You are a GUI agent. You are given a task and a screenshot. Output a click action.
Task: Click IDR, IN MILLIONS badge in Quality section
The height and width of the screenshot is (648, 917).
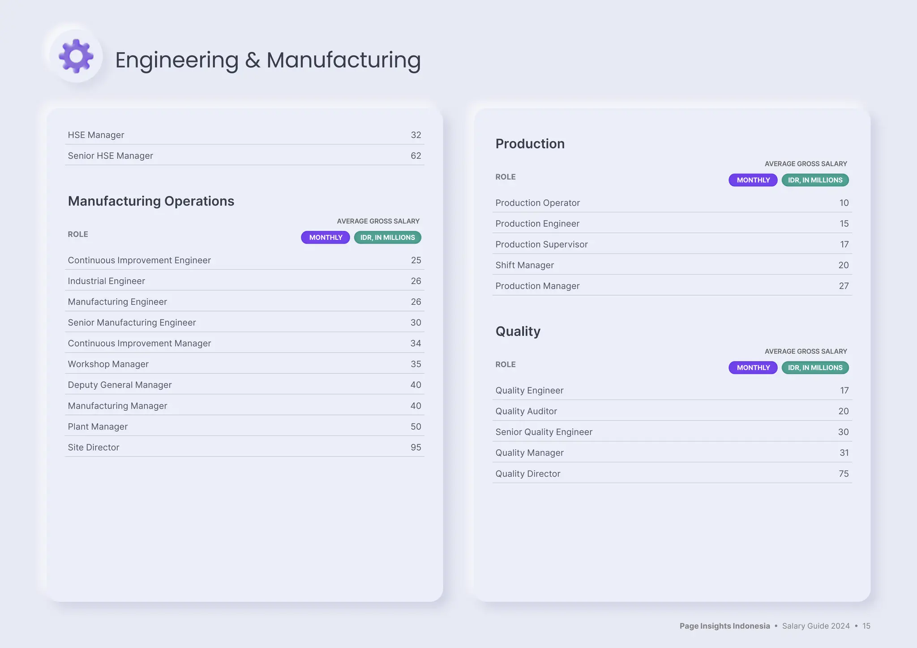[x=815, y=368]
